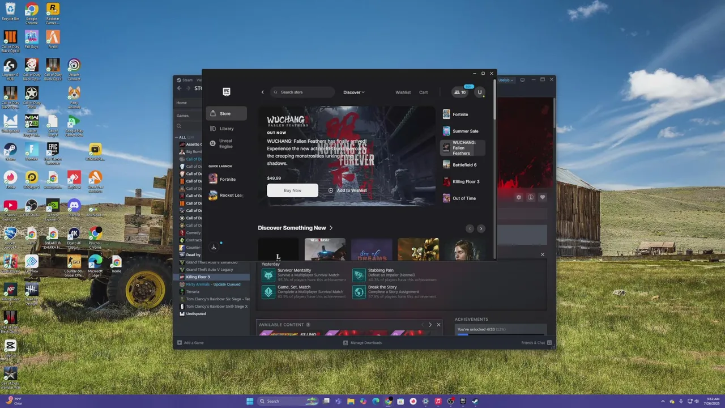Open the Epic downloads icon
725x408 pixels.
pyautogui.click(x=214, y=247)
